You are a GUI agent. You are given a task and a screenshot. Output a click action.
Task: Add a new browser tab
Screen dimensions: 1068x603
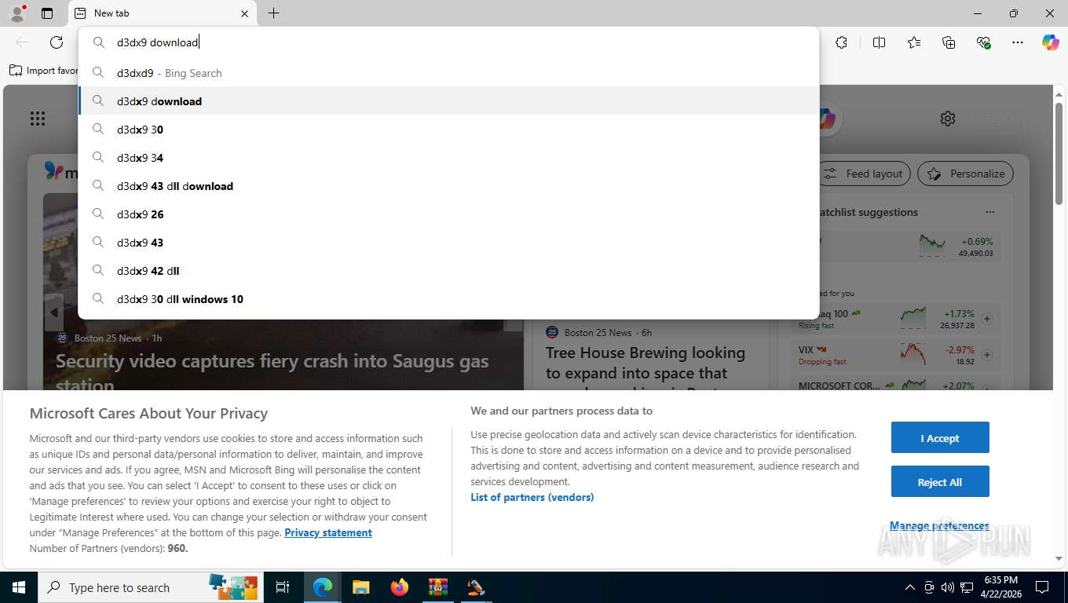pyautogui.click(x=273, y=13)
